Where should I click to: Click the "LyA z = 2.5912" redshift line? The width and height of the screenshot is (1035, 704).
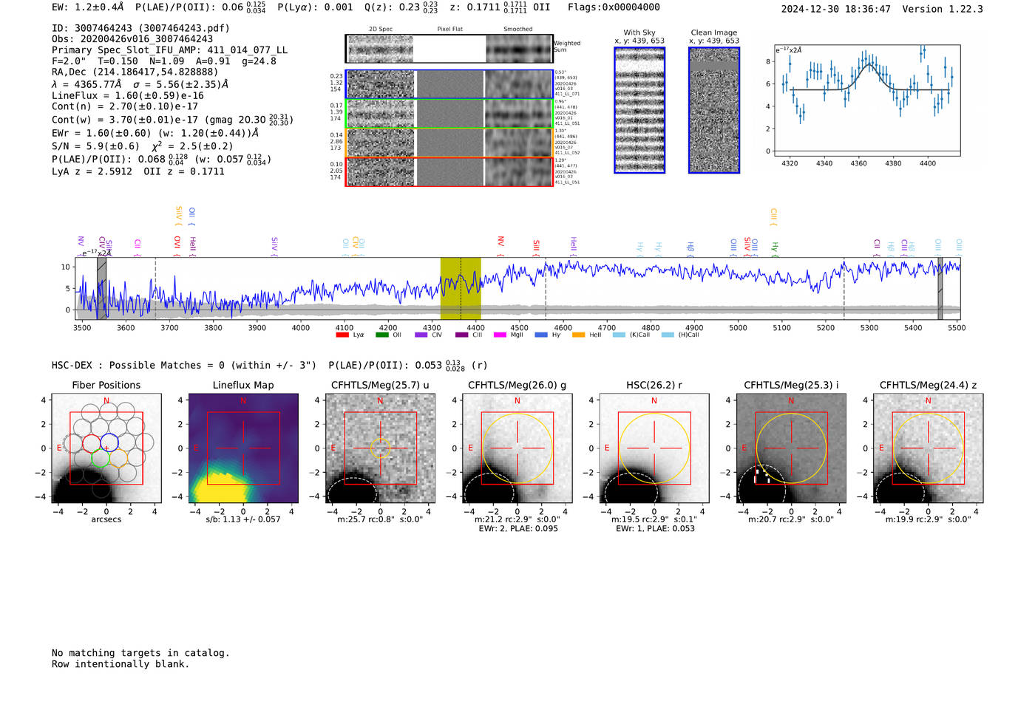(92, 171)
